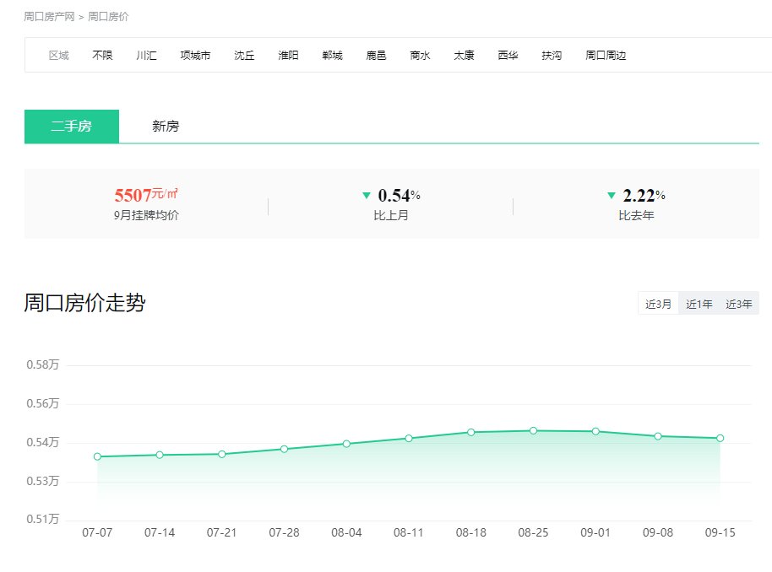Screen dimensions: 772x572
Task: Click the 比上月 label
Action: coord(391,215)
